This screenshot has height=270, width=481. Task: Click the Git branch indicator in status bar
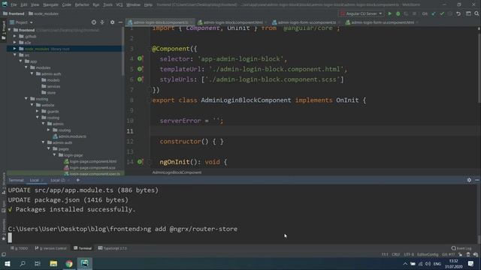click(448, 254)
